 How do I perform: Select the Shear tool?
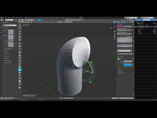pyautogui.click(x=20, y=81)
